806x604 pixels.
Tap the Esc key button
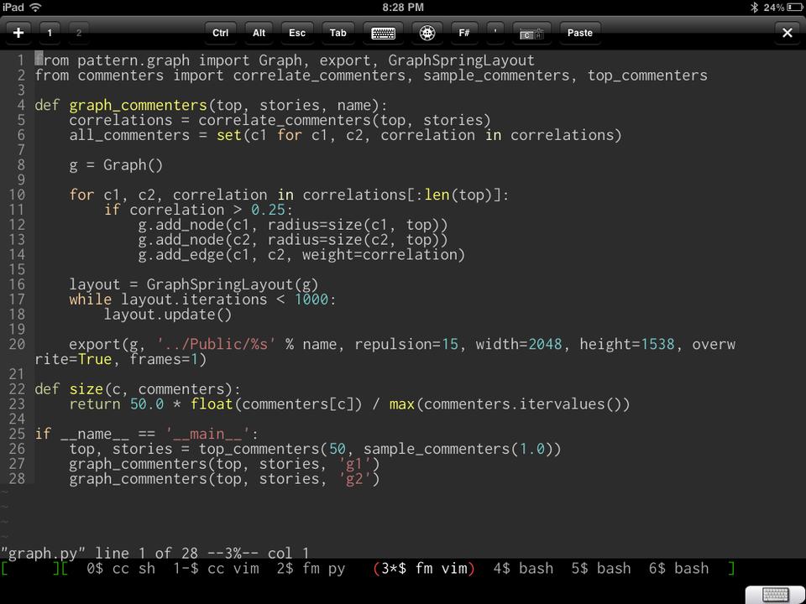click(297, 33)
